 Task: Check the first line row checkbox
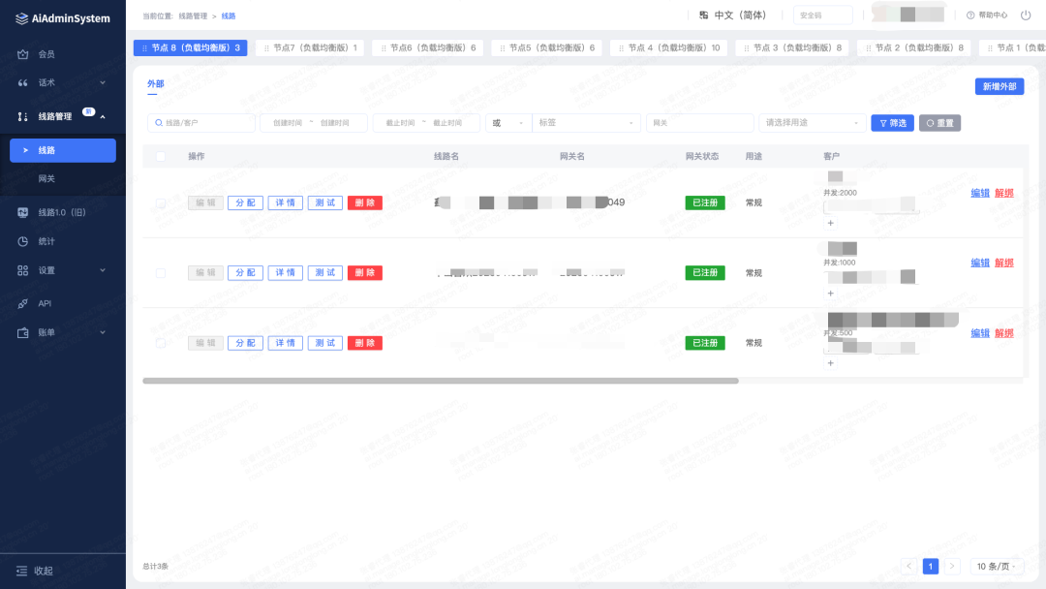pos(161,203)
